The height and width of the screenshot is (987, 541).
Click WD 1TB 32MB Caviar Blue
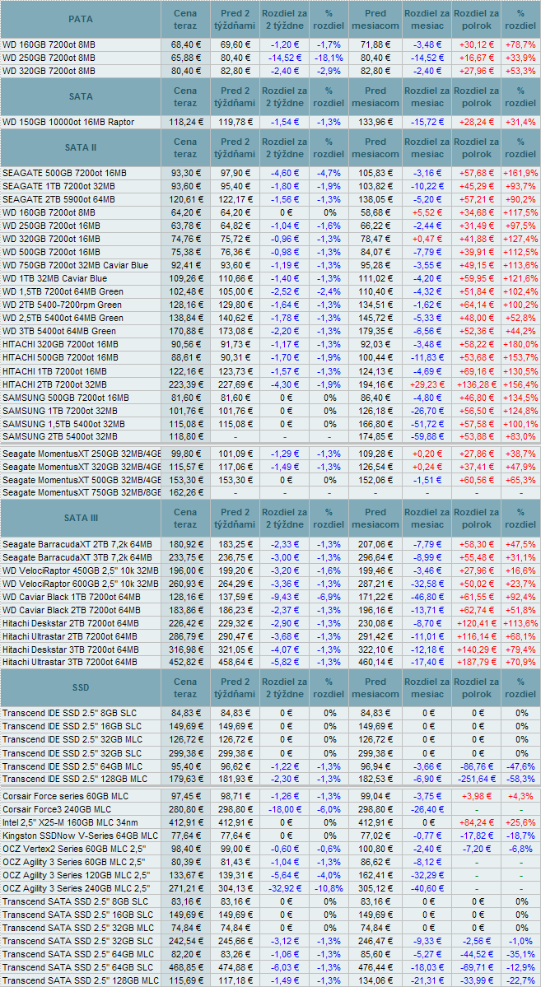point(55,279)
